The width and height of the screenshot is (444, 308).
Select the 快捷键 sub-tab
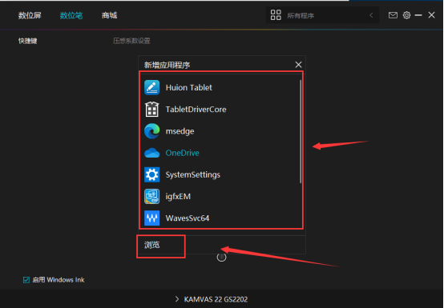[28, 41]
